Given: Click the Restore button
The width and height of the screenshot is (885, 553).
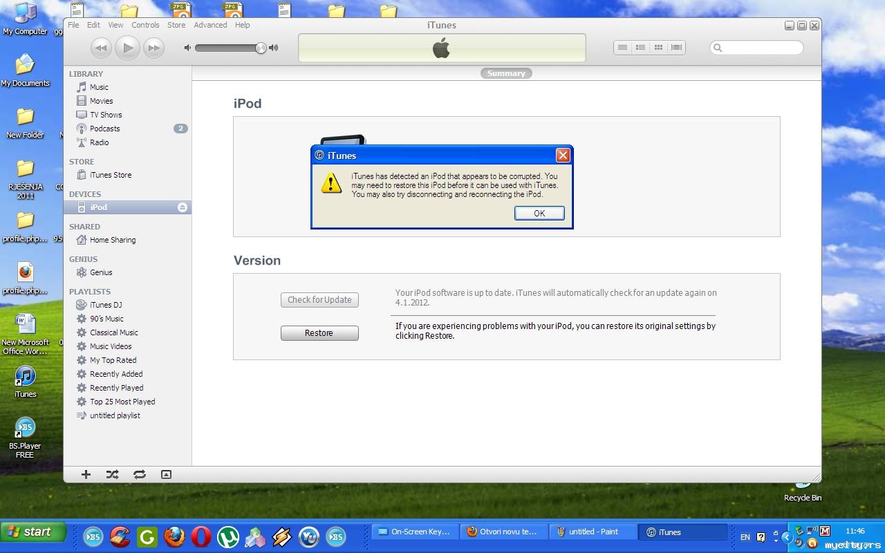Looking at the screenshot, I should coord(319,333).
